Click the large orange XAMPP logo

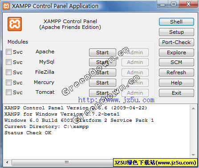pyautogui.click(x=15, y=24)
